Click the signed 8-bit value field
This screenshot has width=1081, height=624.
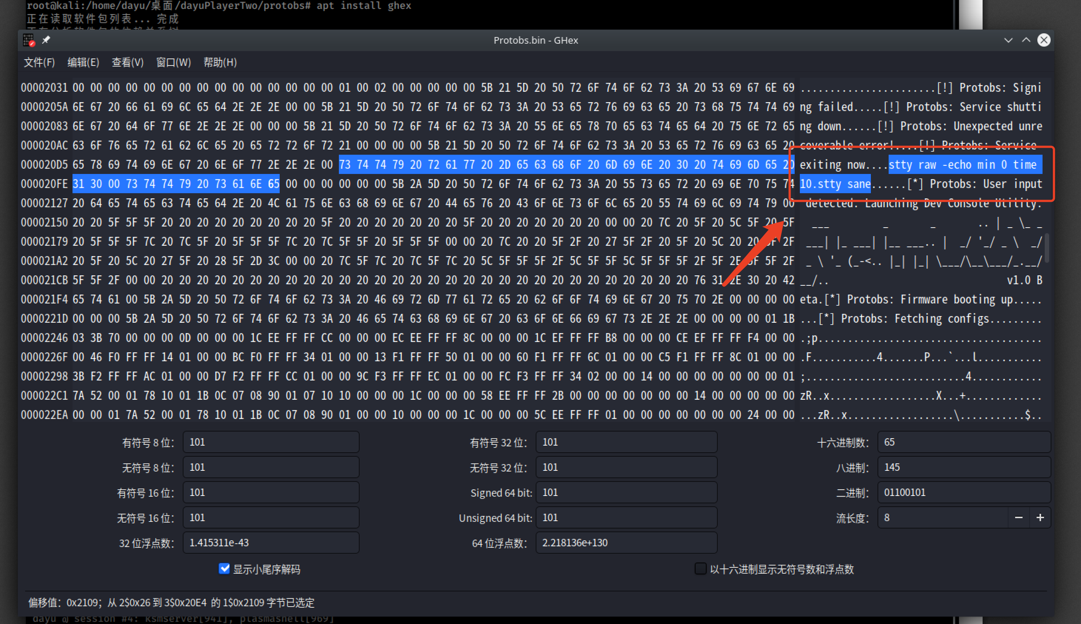[271, 442]
